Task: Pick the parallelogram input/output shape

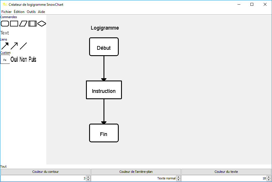Action: pyautogui.click(x=23, y=24)
